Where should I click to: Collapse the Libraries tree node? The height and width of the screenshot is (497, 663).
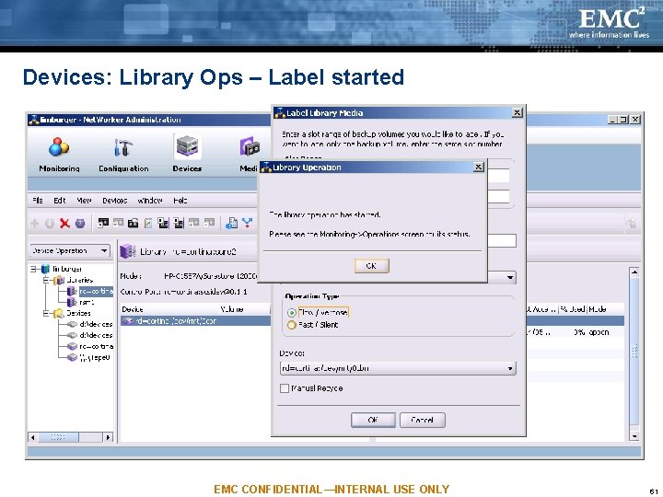(46, 280)
